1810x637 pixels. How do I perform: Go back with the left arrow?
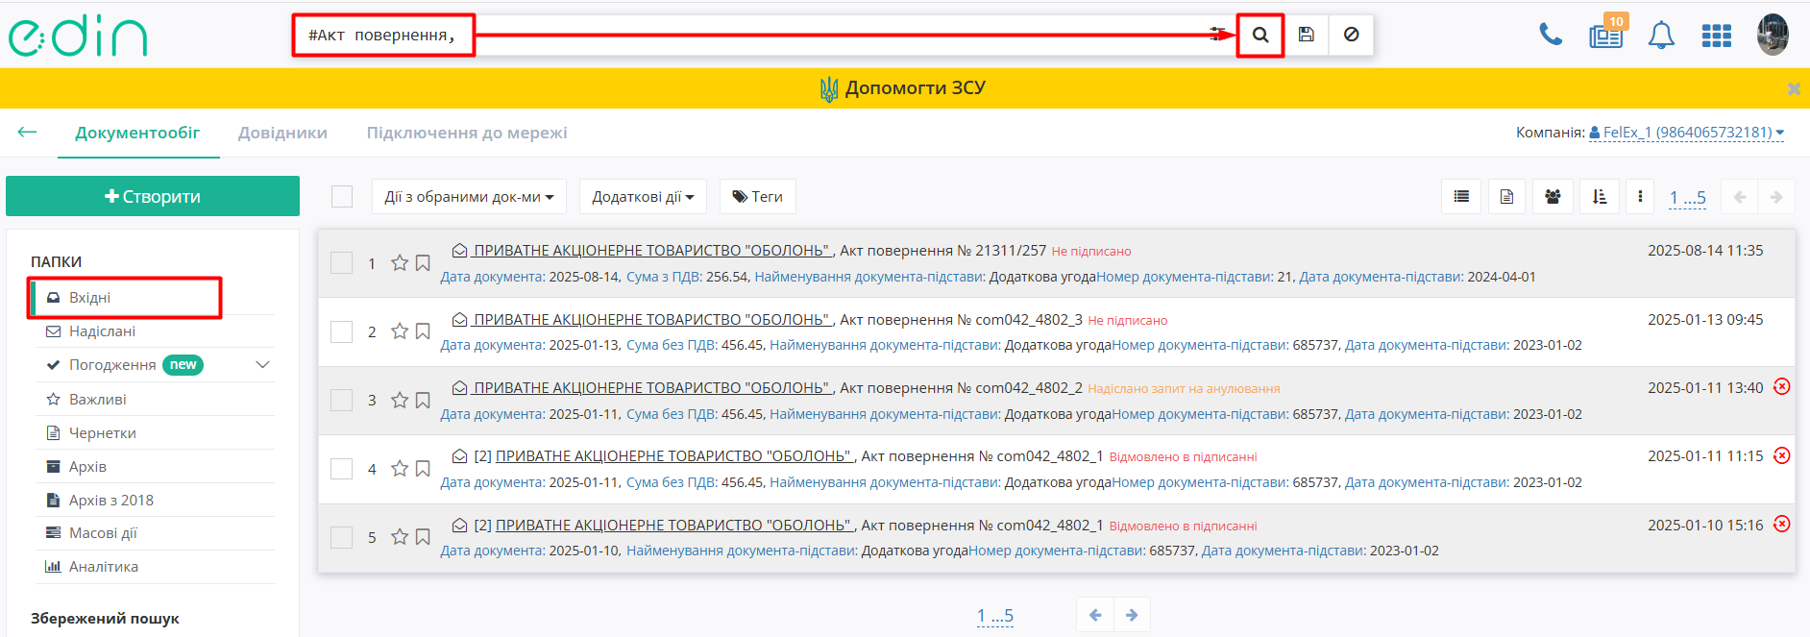point(27,132)
